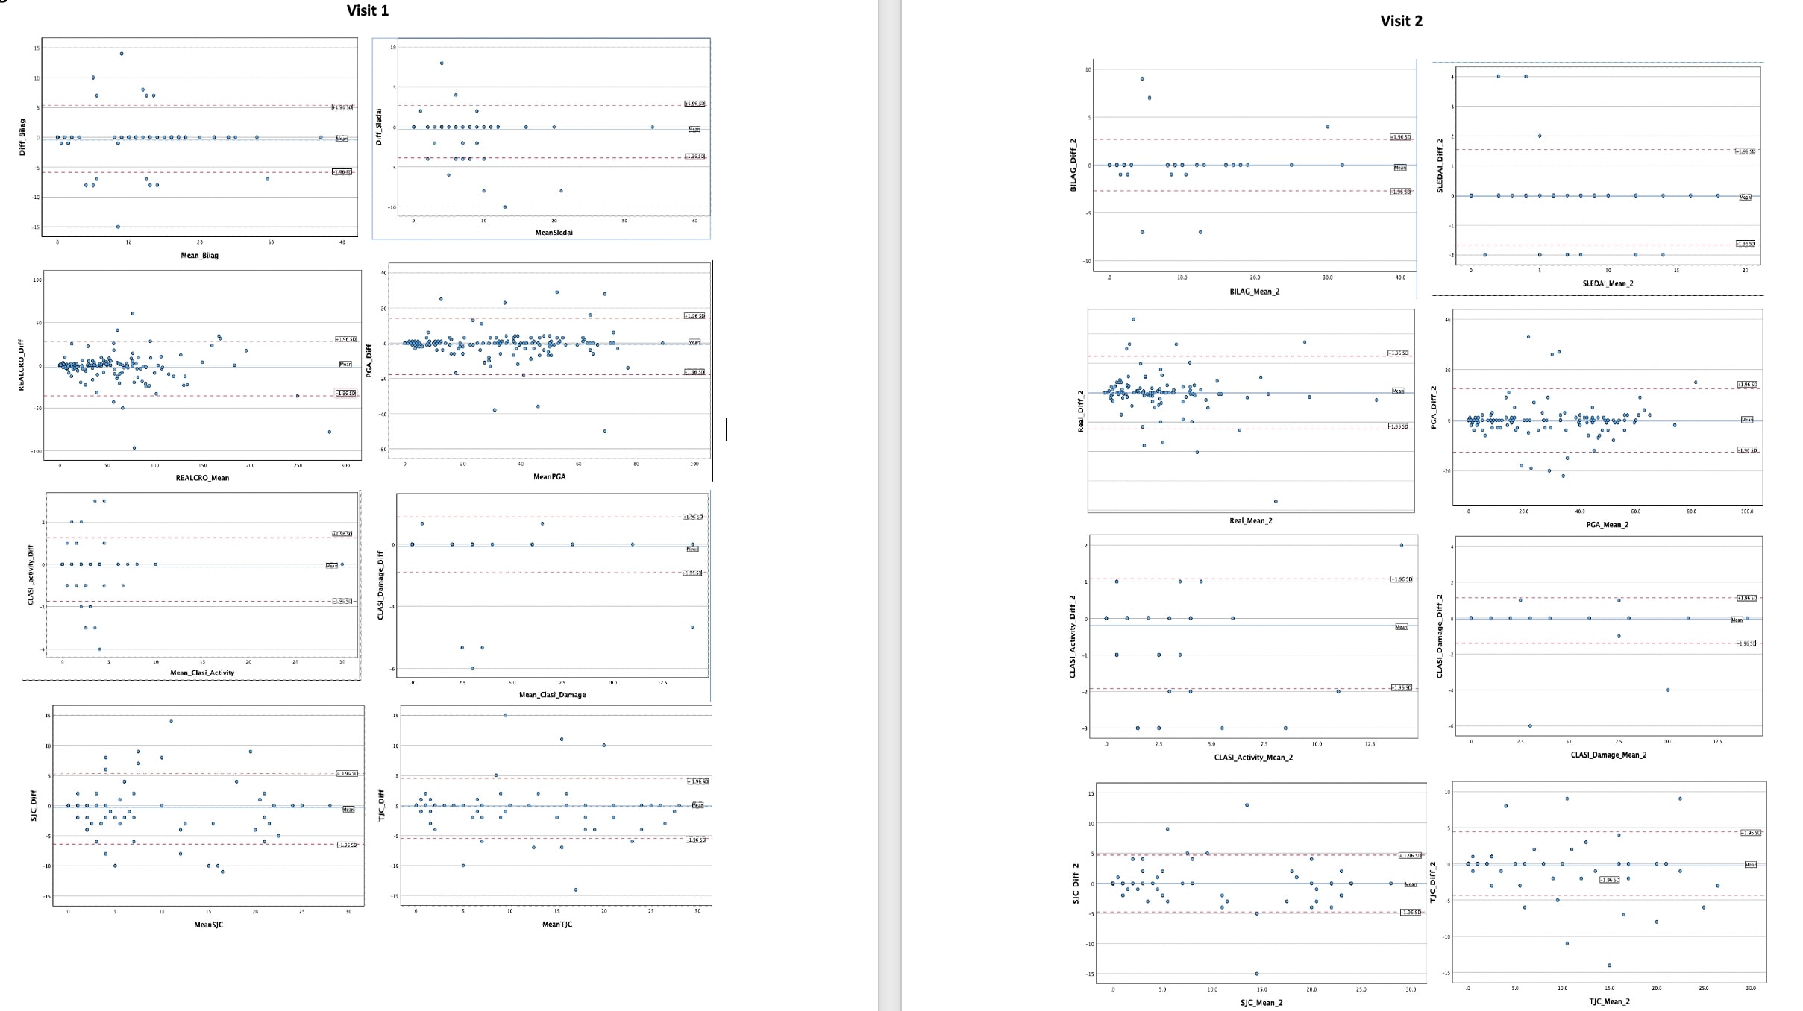The height and width of the screenshot is (1011, 1803).
Task: Click the Visit 2 heading
Action: point(1401,21)
